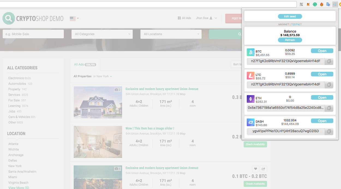The width and height of the screenshot is (341, 189).
Task: Open the Google Translate extension
Action: 328,4
